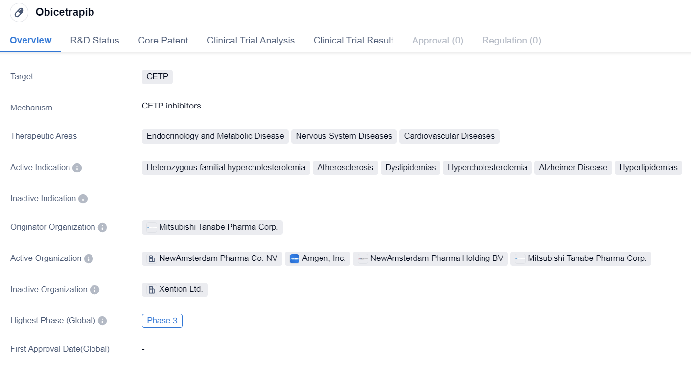691x366 pixels.
Task: Select the CETP target tag
Action: pos(157,77)
